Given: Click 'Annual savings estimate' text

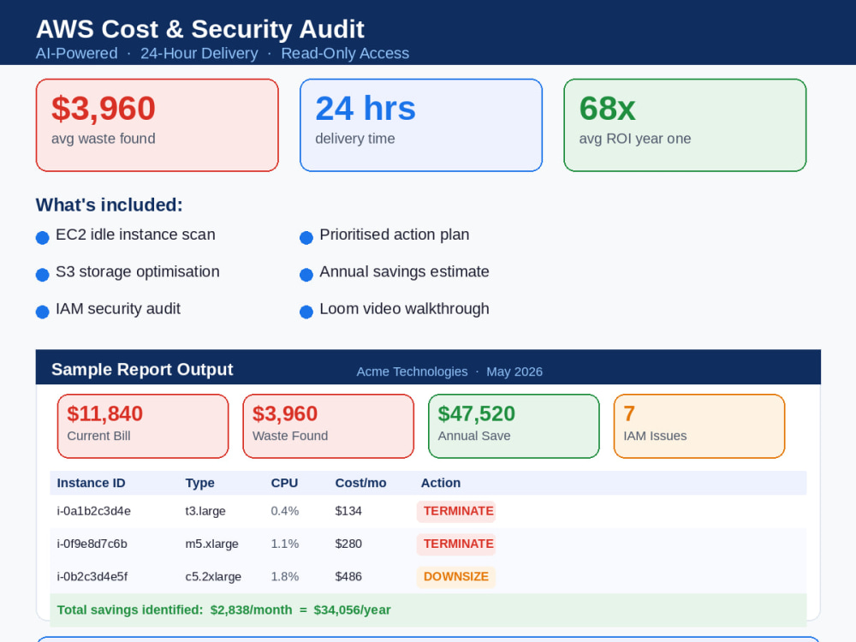Looking at the screenshot, I should point(405,272).
